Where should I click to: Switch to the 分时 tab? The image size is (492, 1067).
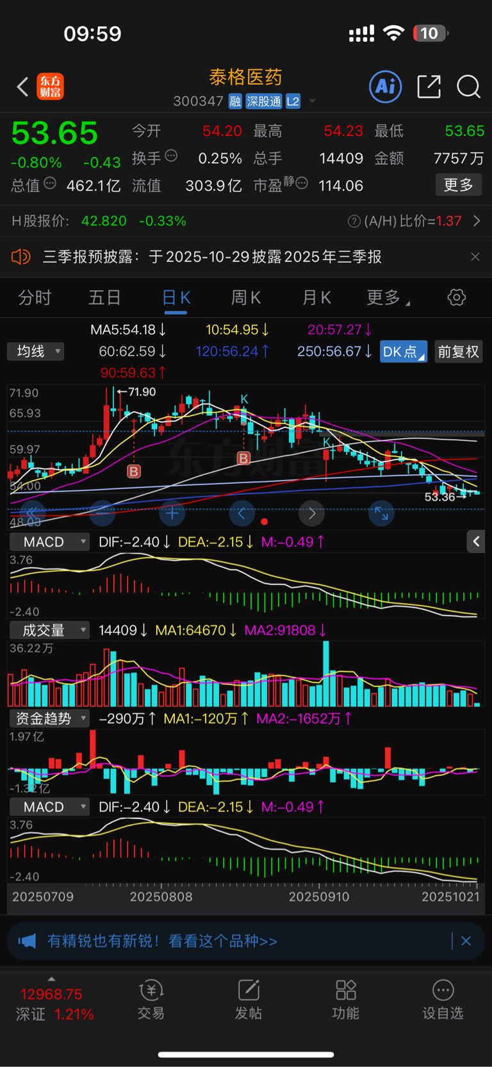pyautogui.click(x=35, y=297)
